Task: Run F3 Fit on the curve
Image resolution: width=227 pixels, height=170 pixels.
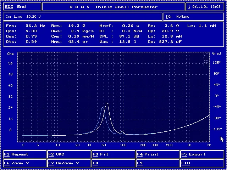Action: point(113,154)
